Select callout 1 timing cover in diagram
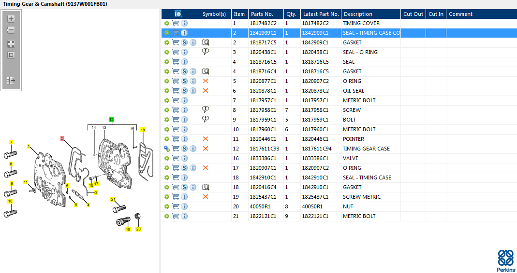The image size is (517, 273). [x=29, y=146]
